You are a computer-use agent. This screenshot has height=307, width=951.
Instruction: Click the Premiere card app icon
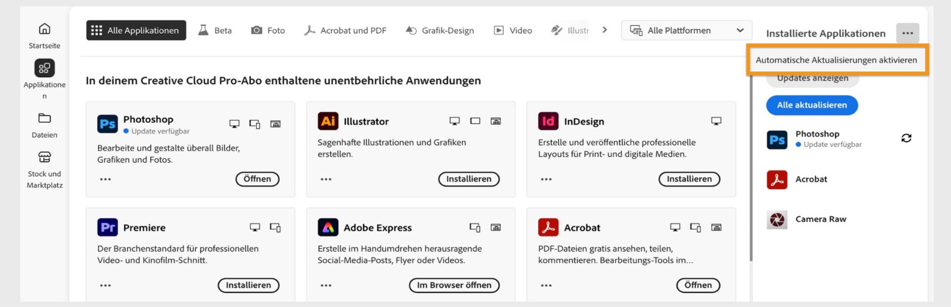(x=107, y=227)
